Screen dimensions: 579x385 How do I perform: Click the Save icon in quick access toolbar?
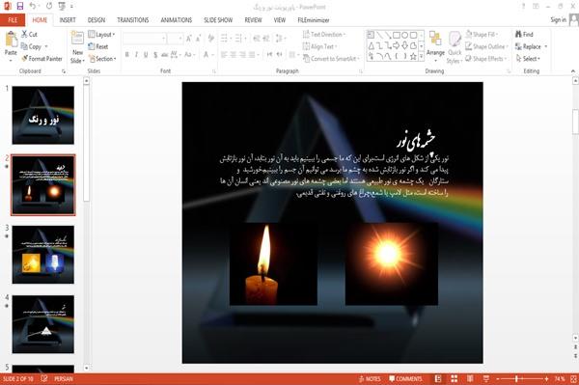pyautogui.click(x=20, y=6)
